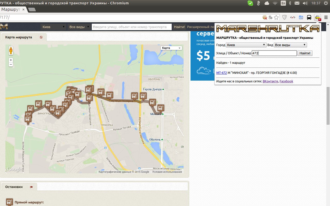The width and height of the screenshot is (330, 206).
Task: Open the Facebook link
Action: click(x=286, y=81)
